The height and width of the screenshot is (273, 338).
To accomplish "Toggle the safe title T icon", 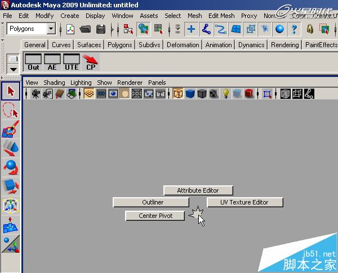I will 161,94.
